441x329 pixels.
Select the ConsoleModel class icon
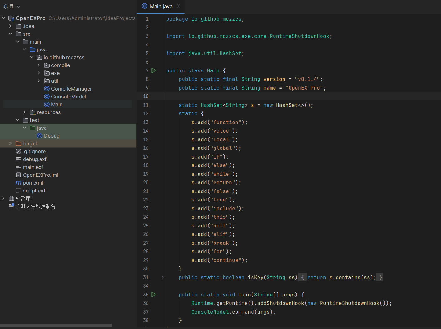47,97
